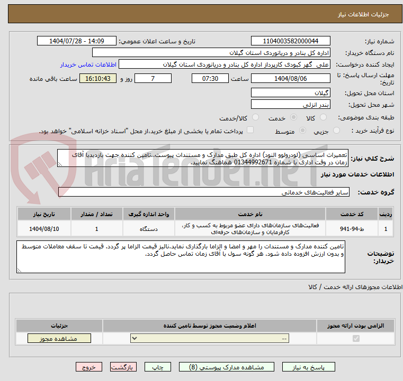Click the بازگشت back button

click(123, 367)
